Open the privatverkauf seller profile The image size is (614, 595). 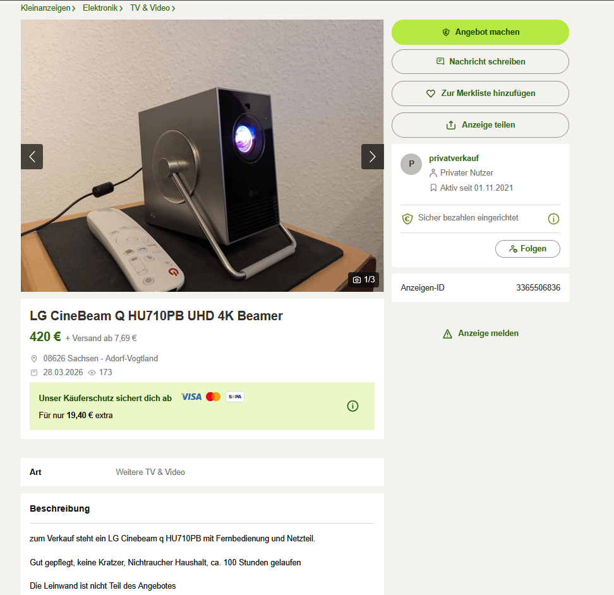454,158
